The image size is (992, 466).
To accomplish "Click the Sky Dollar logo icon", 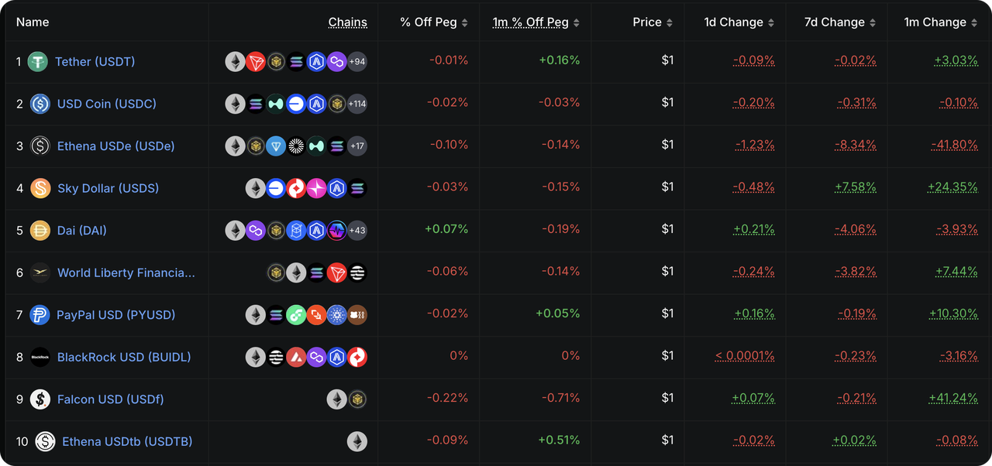I will (x=40, y=188).
